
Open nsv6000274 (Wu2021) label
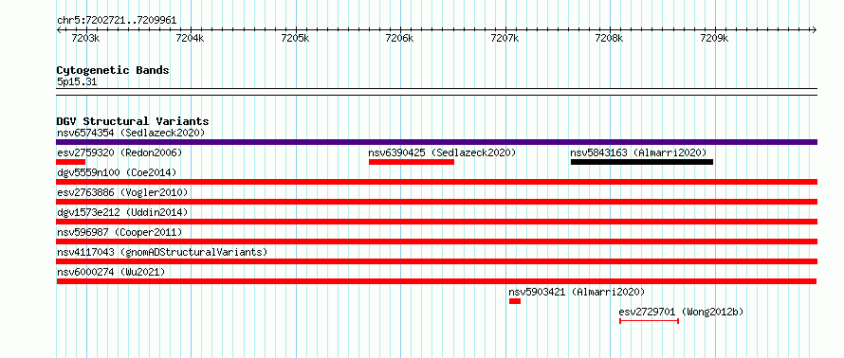click(x=111, y=272)
